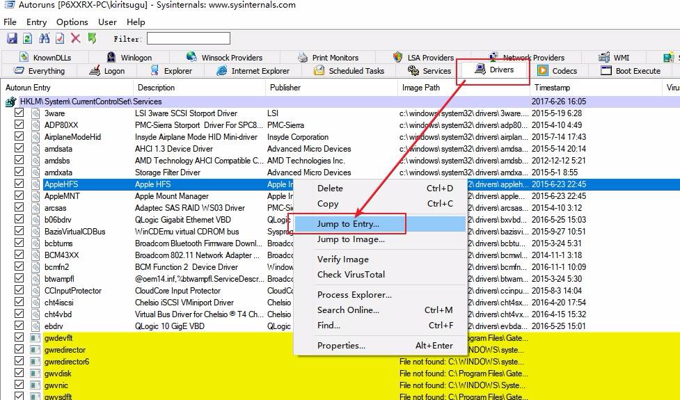The width and height of the screenshot is (680, 400).
Task: Toggle the gwvnic entry checkbox
Action: 19,385
